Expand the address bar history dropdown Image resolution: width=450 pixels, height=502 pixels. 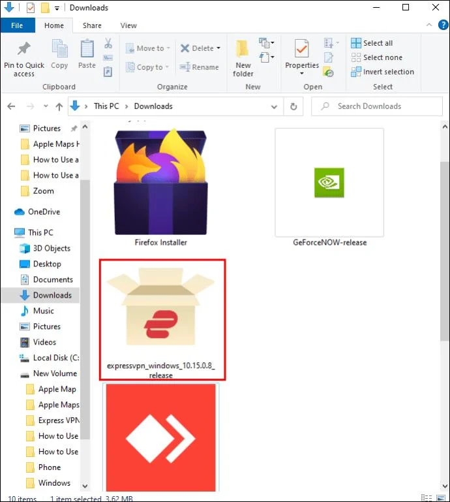(x=274, y=106)
